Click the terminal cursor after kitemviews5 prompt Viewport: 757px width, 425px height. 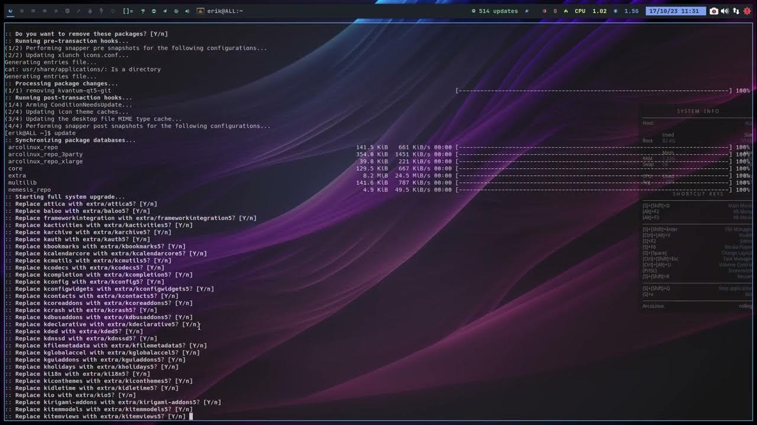190,416
